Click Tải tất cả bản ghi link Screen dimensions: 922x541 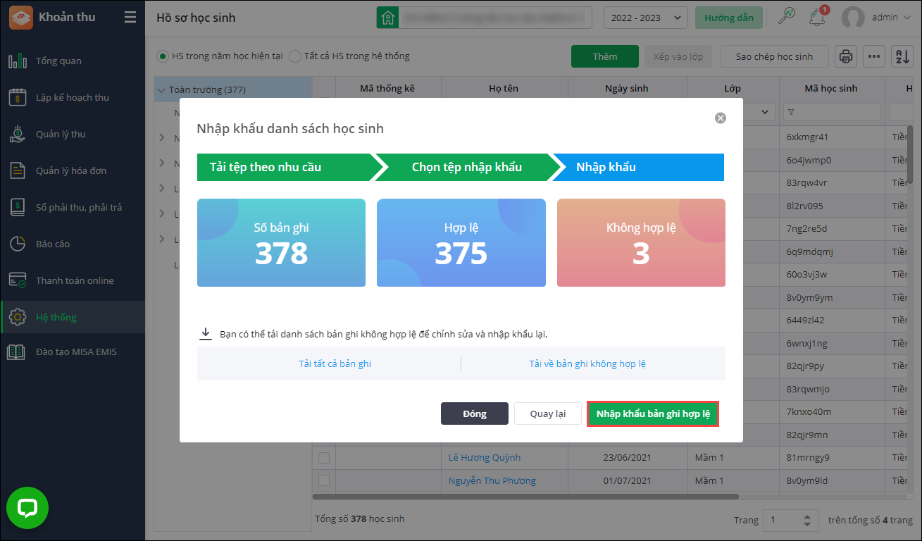pos(335,363)
